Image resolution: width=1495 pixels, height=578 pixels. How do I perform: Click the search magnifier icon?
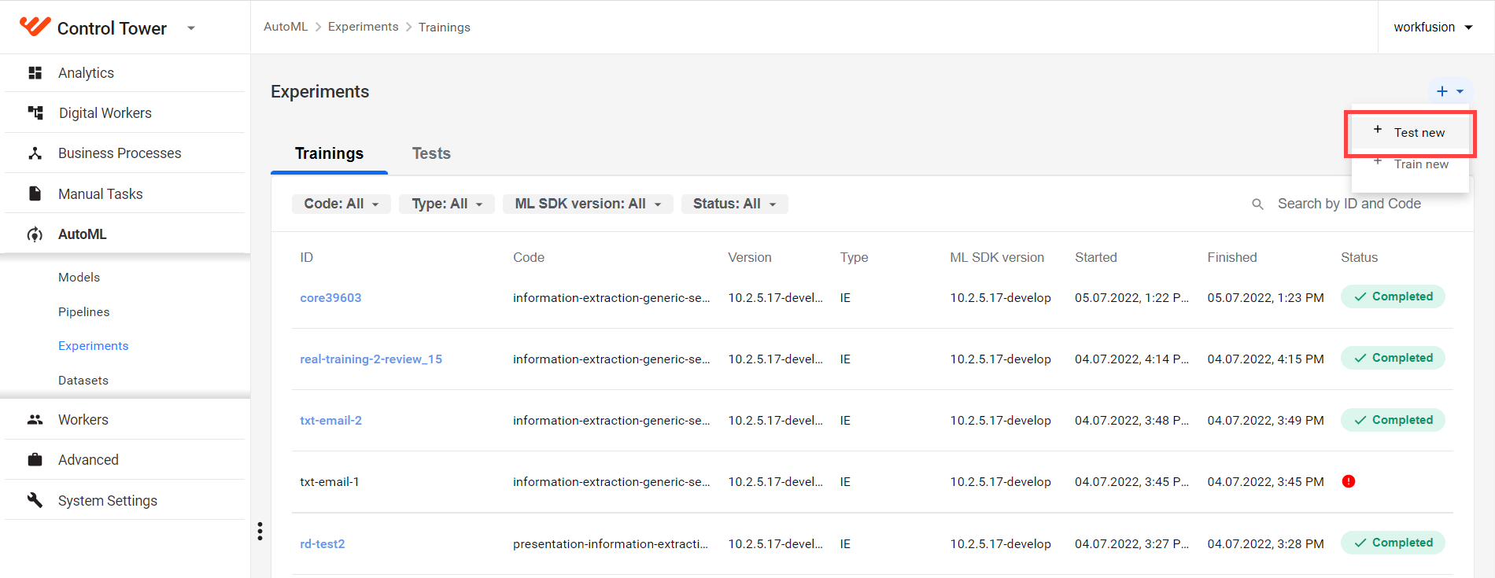1257,204
